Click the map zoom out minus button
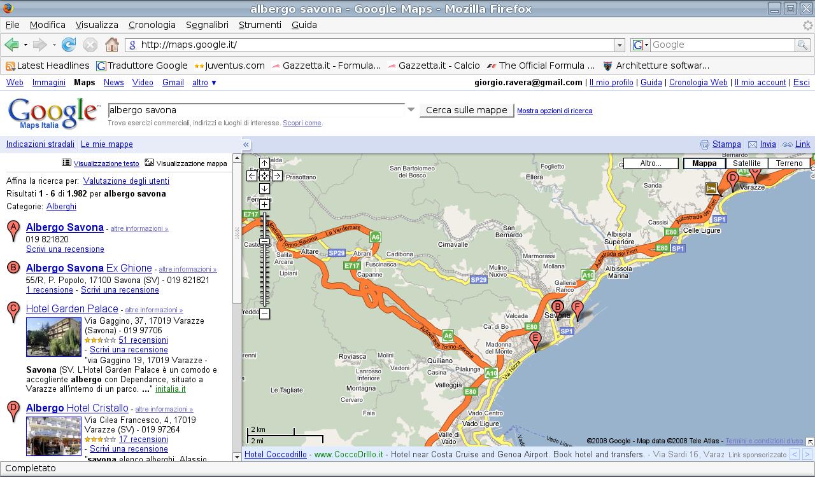This screenshot has height=477, width=815. click(264, 314)
